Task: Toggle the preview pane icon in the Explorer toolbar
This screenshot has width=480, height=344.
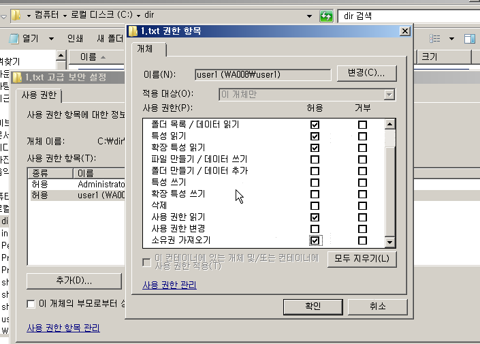Action: tap(470, 39)
